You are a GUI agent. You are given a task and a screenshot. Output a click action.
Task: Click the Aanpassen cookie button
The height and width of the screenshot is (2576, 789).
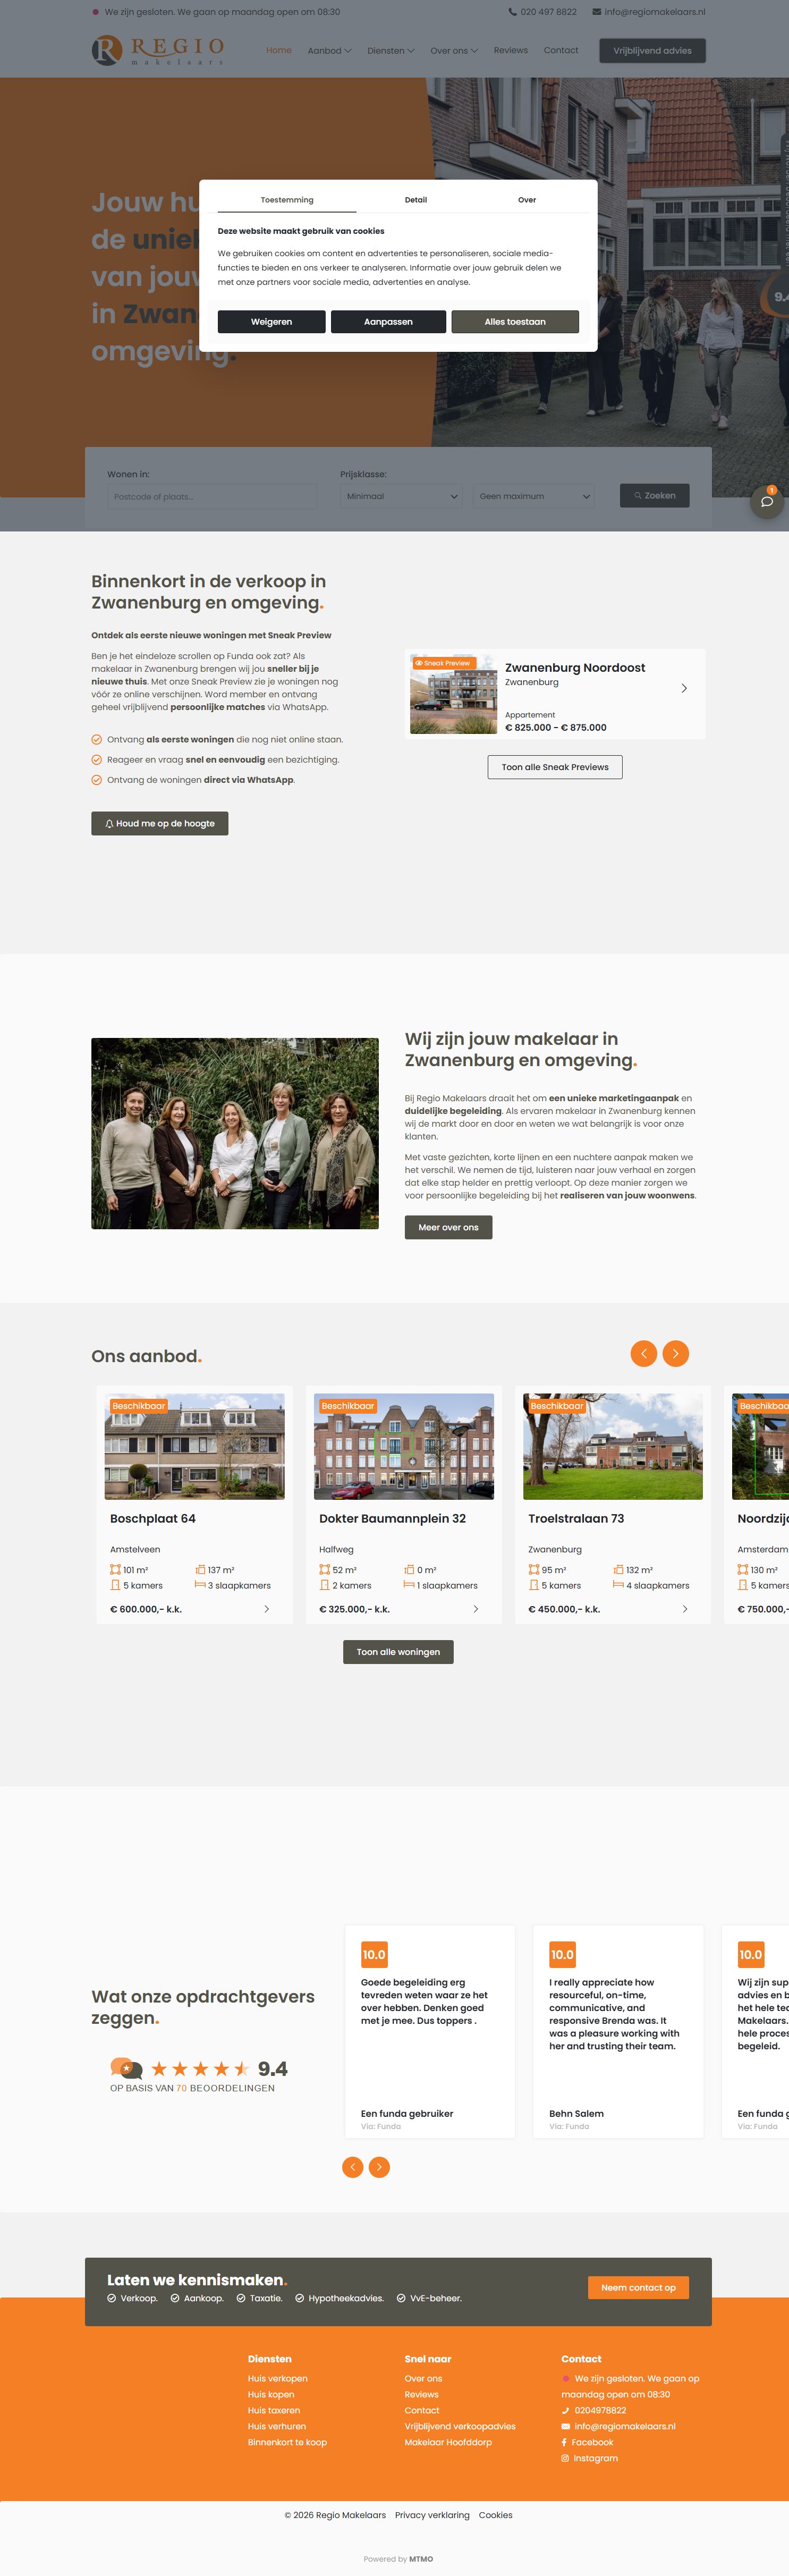point(388,322)
